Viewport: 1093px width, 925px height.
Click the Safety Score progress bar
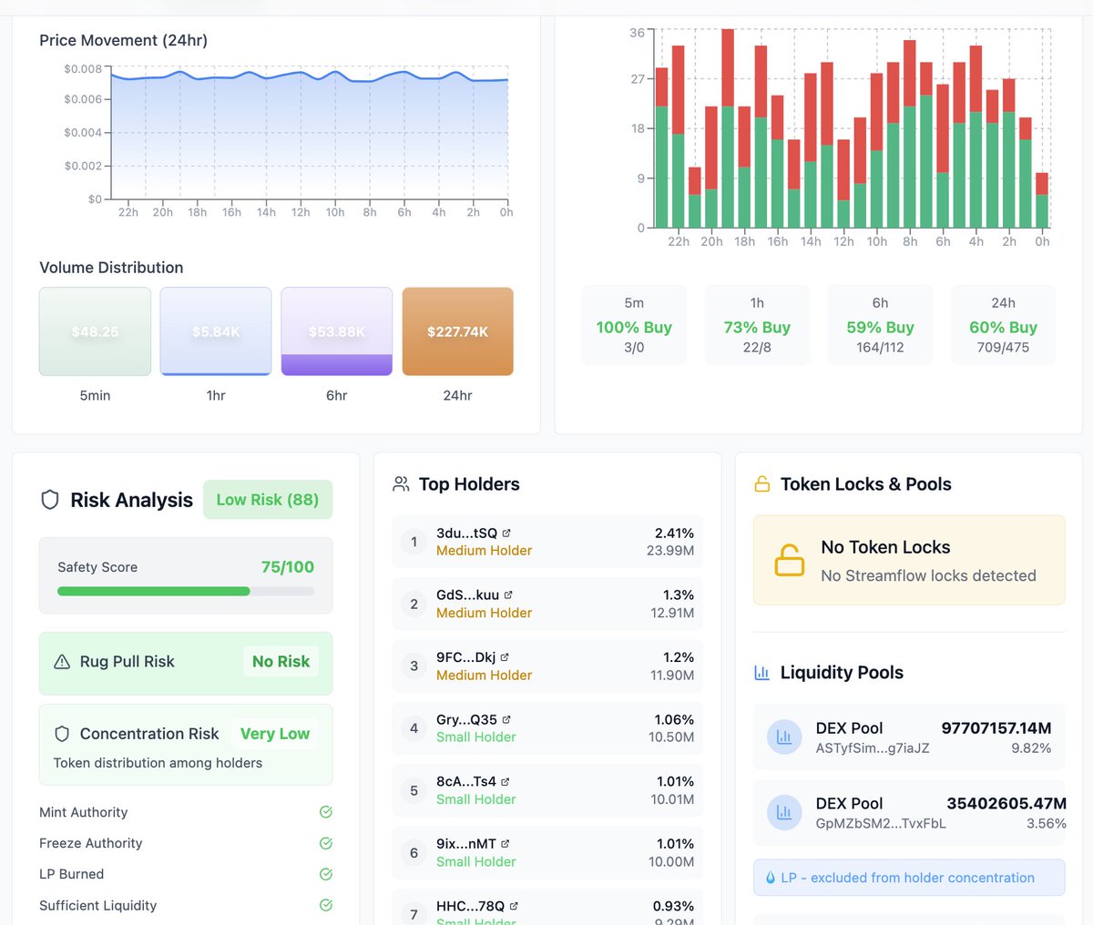click(186, 591)
